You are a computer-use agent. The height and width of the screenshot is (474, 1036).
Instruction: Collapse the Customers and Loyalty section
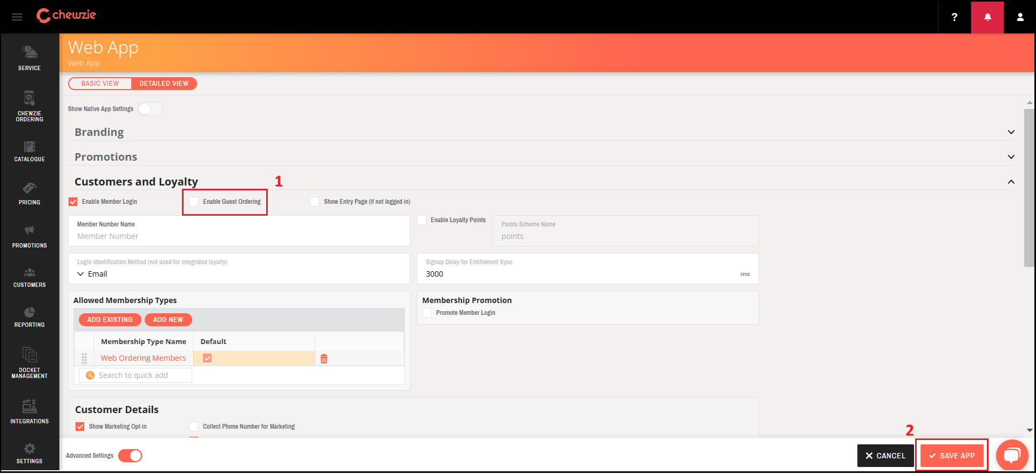1011,182
